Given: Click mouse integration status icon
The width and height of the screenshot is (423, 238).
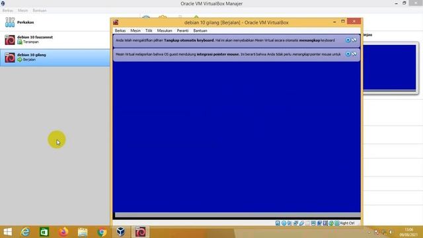Looking at the screenshot, I should 331,223.
